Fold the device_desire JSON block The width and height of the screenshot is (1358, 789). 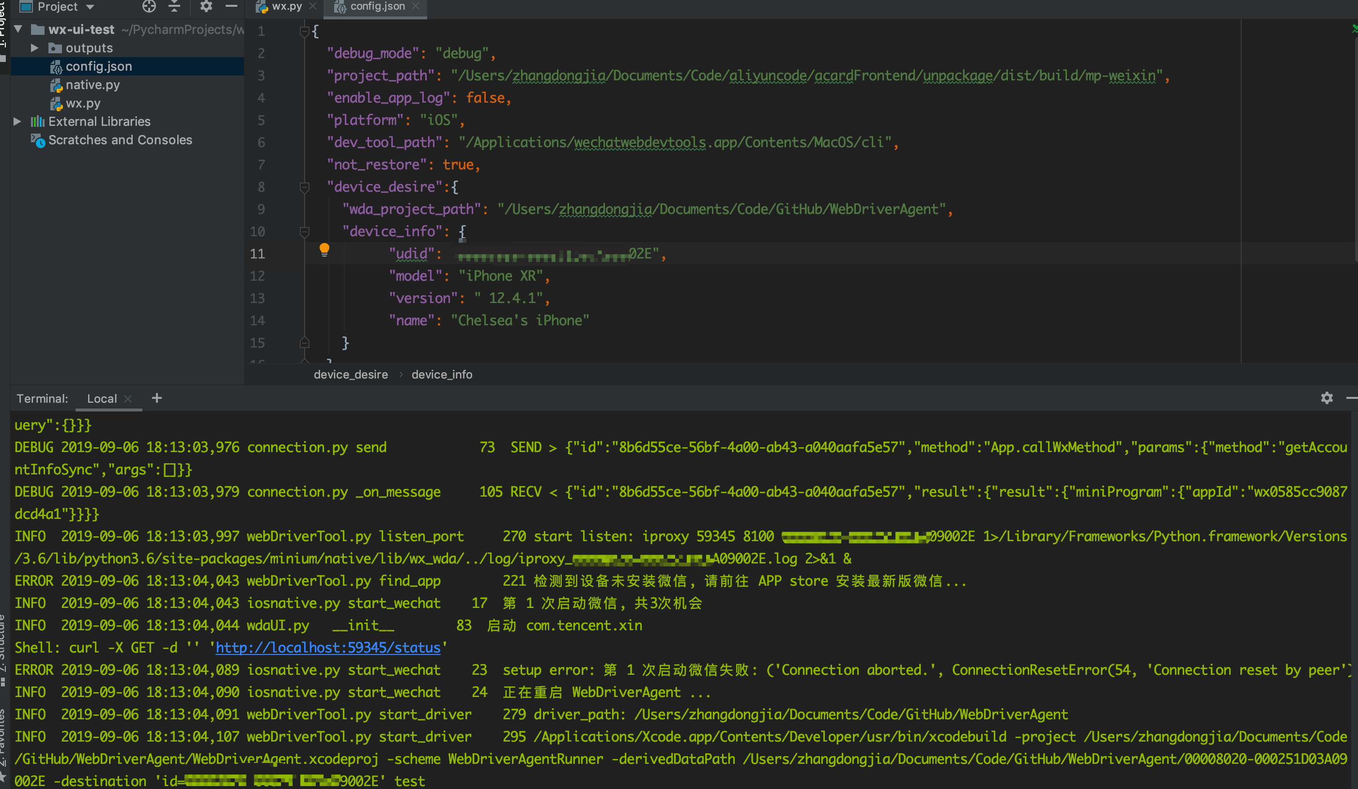[x=305, y=187]
